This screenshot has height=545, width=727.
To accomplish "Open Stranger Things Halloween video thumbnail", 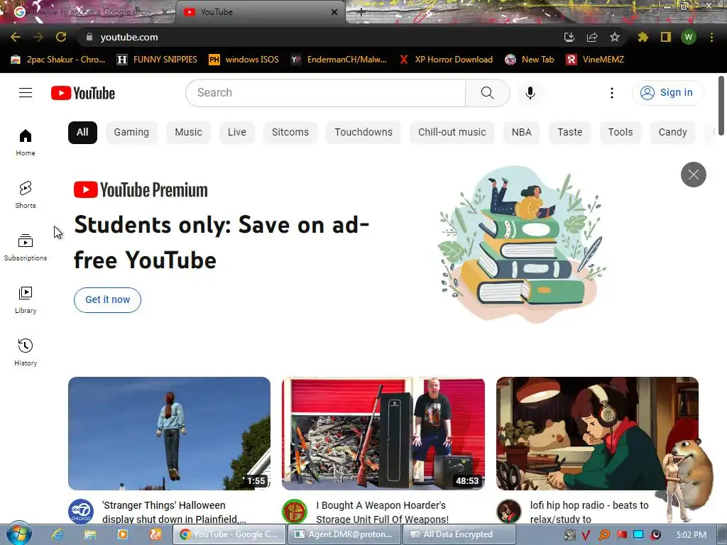I will pos(169,434).
